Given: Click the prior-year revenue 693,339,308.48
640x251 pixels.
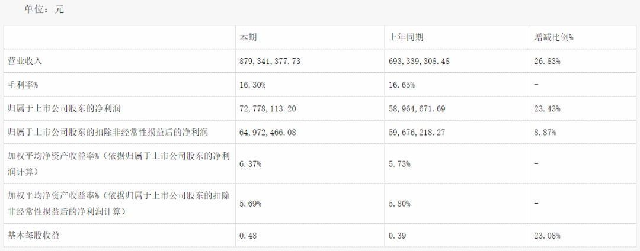Looking at the screenshot, I should (x=420, y=62).
